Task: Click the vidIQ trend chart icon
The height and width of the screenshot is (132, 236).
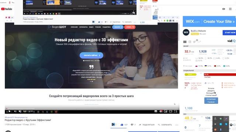Action: click(199, 42)
